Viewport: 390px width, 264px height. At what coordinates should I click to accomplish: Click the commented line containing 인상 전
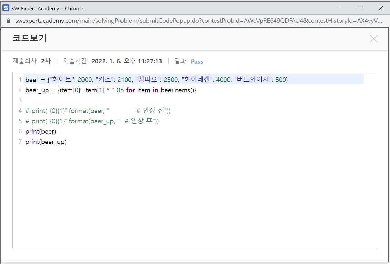(x=98, y=111)
